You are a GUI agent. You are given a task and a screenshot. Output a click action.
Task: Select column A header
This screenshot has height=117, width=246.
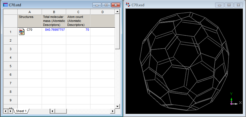[30, 12]
